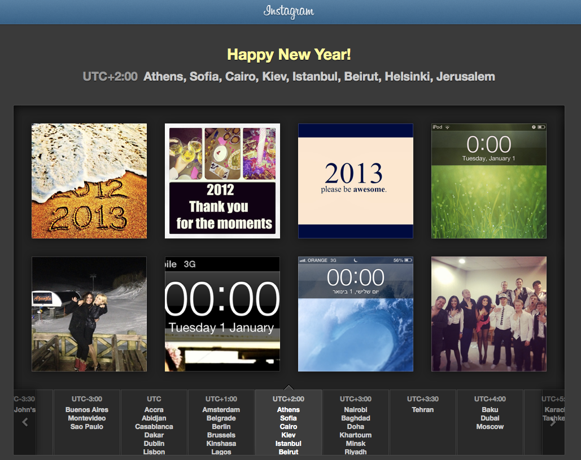Open the two women in snow photo
Screen dimensions: 581x460
[x=89, y=314]
